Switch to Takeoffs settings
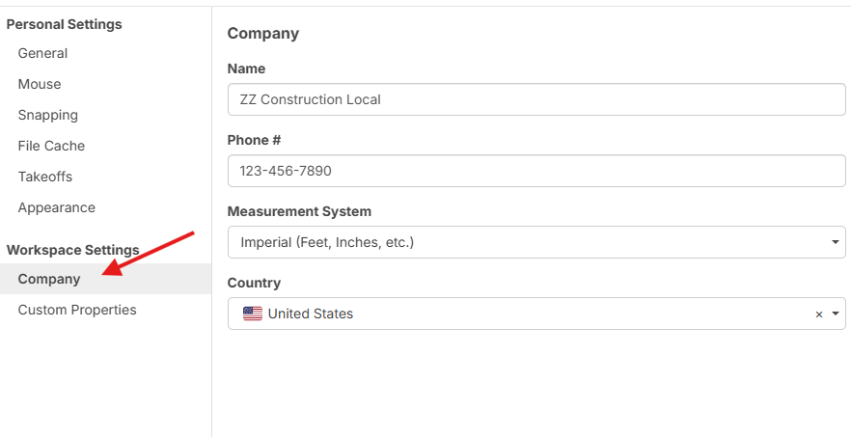This screenshot has height=437, width=851. pyautogui.click(x=45, y=177)
